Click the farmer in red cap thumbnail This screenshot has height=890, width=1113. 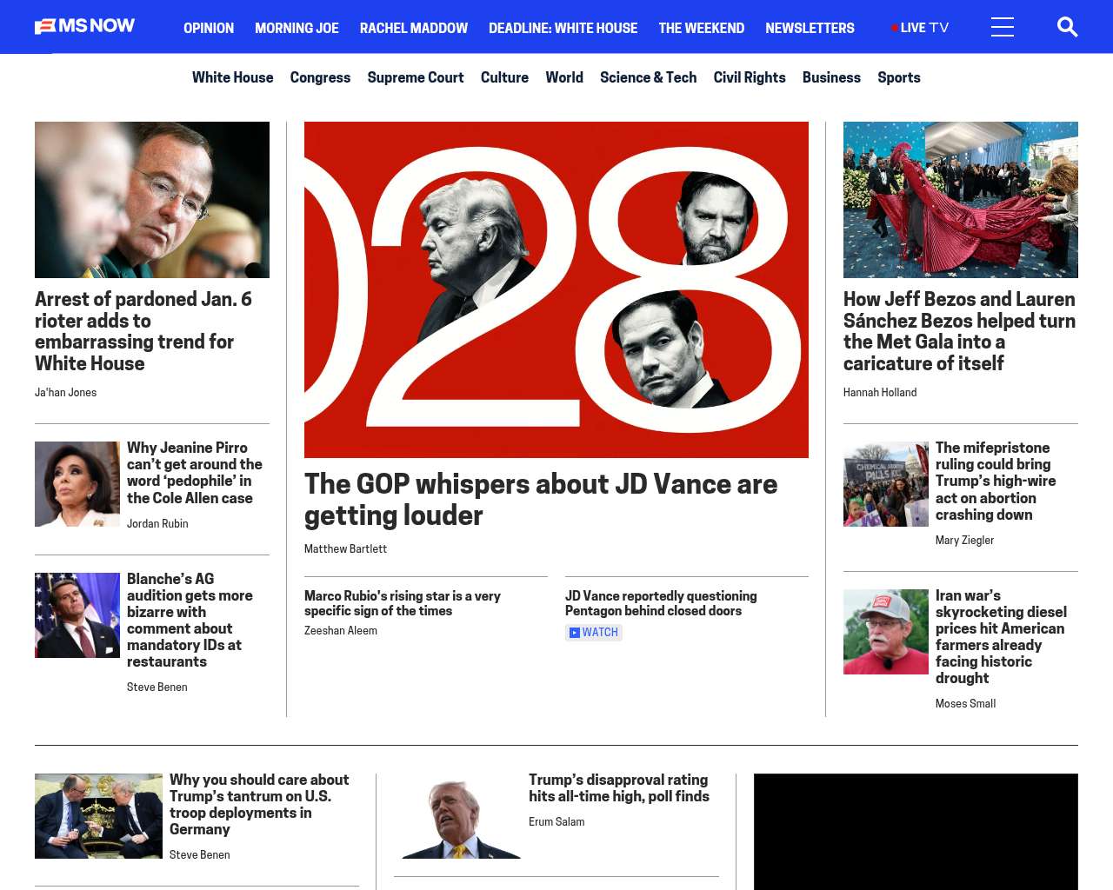tap(886, 632)
